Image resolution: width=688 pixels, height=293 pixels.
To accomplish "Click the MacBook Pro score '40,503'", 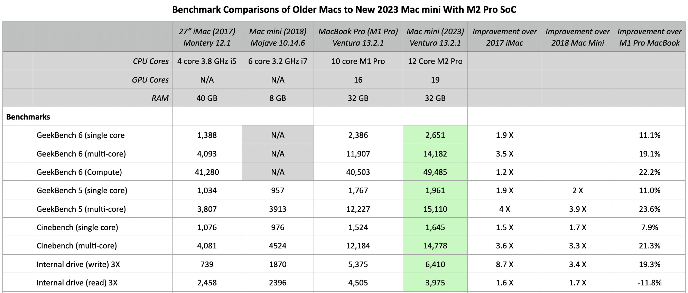I will (358, 172).
